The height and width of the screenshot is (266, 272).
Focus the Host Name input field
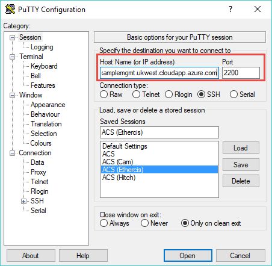[159, 73]
